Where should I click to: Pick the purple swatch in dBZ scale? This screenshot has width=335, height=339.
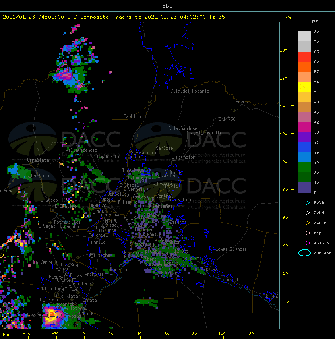(x=304, y=137)
